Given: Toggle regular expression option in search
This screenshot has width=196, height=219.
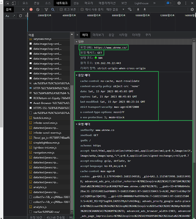Looking at the screenshot, I should [14, 16].
